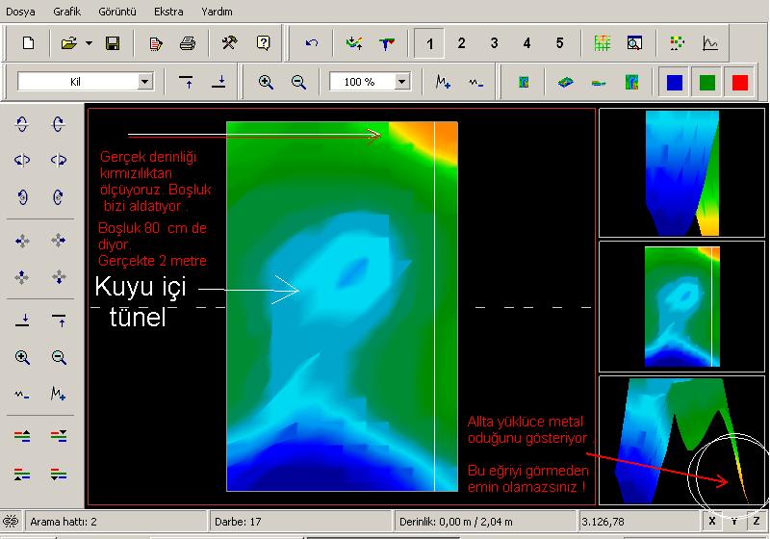Open help with the question mark icon
Viewport: 770px width, 539px height.
point(263,42)
